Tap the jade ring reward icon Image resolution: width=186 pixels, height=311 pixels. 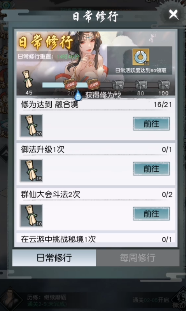point(141,57)
